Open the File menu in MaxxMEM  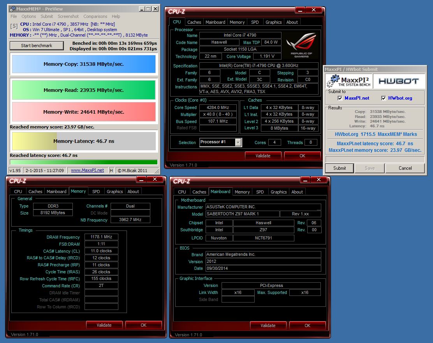click(x=14, y=16)
